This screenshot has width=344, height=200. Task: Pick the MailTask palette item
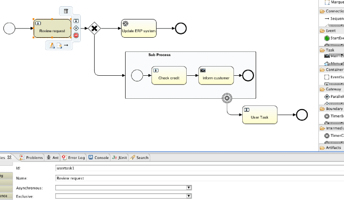tap(334, 56)
